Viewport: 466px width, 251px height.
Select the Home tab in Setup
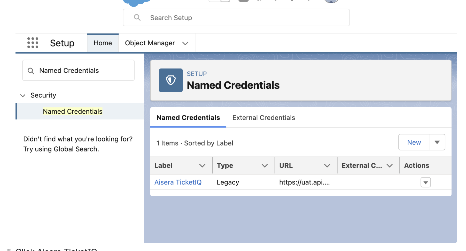103,43
